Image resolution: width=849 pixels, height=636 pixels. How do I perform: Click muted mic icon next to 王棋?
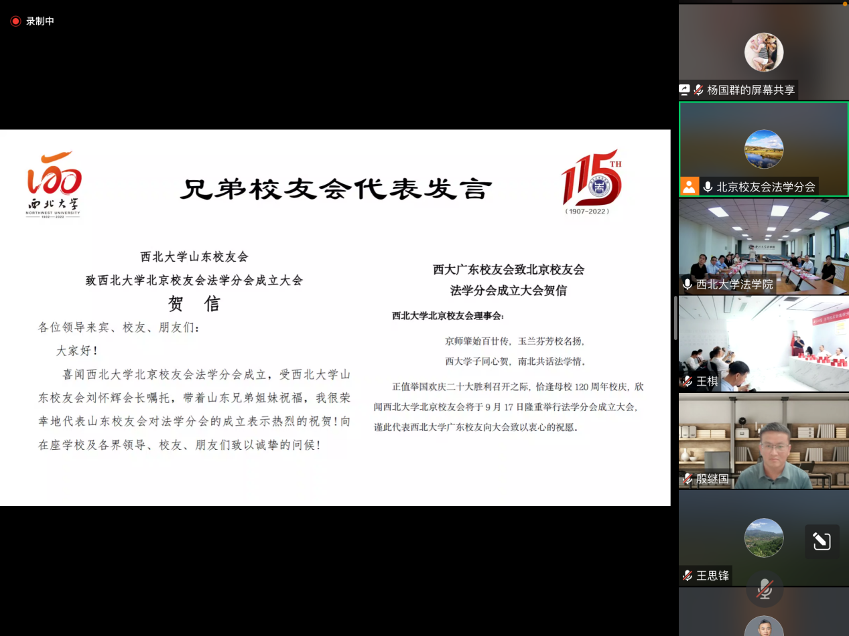688,382
